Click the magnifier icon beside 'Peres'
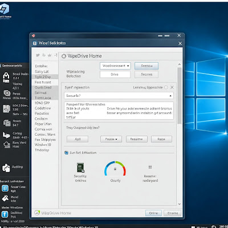 click(x=7, y=93)
